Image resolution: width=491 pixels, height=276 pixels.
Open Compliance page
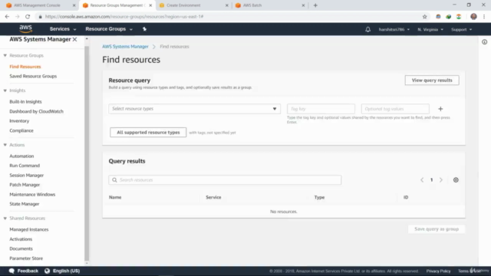[21, 130]
